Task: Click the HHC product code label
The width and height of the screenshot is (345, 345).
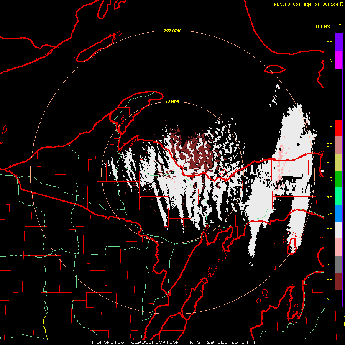Action: 337,23
